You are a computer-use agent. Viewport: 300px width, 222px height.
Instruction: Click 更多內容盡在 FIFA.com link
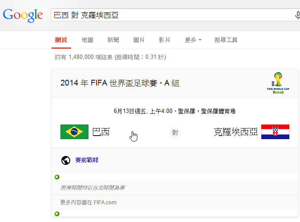click(88, 203)
